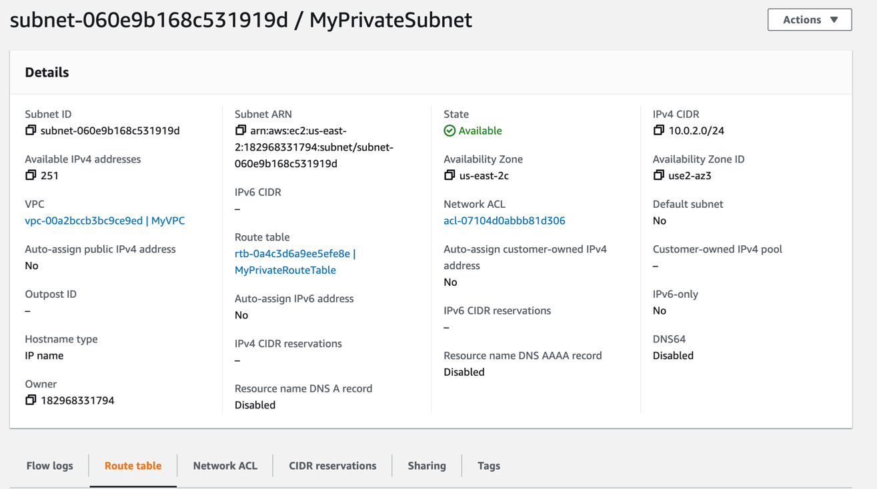Click the IPv6 CIDR reservations label
Image resolution: width=877 pixels, height=489 pixels.
498,311
